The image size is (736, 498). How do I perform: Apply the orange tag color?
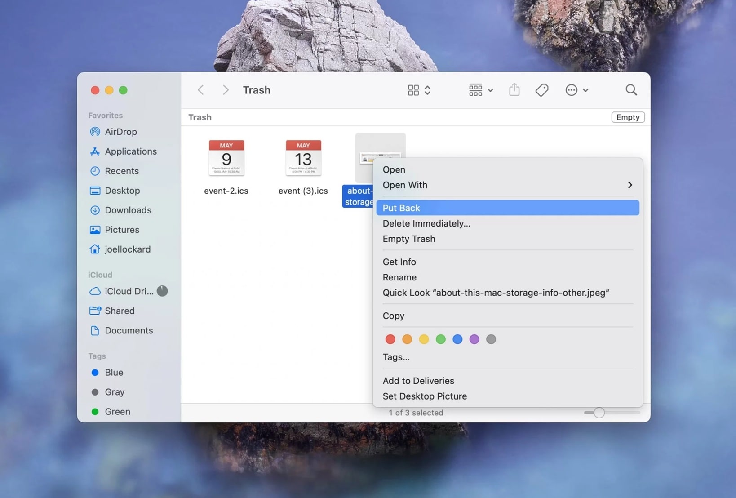[407, 339]
